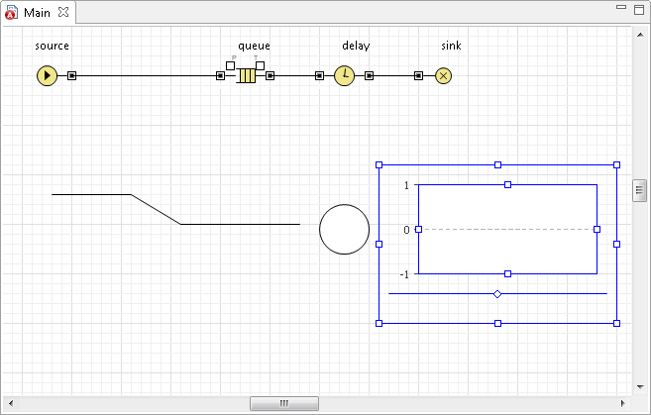This screenshot has width=651, height=415.
Task: Close the Main editor tab
Action: tap(63, 13)
